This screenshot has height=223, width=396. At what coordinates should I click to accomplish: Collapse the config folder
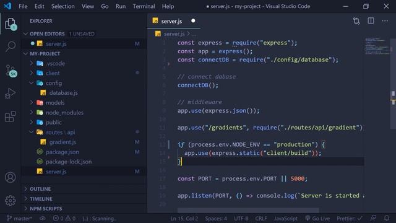pos(32,83)
